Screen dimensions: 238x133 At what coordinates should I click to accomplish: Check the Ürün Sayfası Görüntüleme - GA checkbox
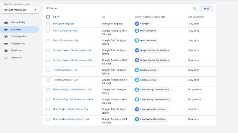(48, 109)
